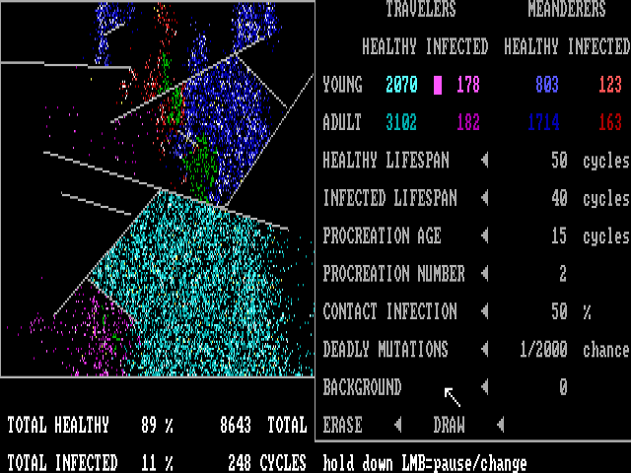Click the DRAW label
The height and width of the screenshot is (473, 631).
pyautogui.click(x=449, y=426)
